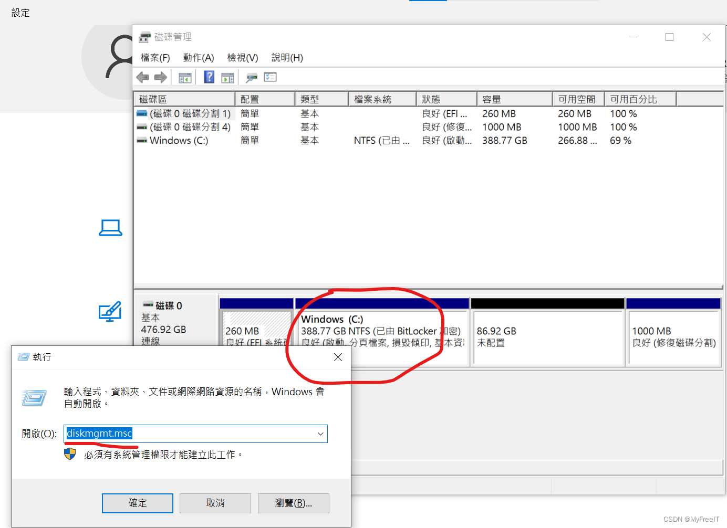Image resolution: width=727 pixels, height=528 pixels.
Task: Click the 良好 (修復... status cell in list
Action: [x=447, y=127]
